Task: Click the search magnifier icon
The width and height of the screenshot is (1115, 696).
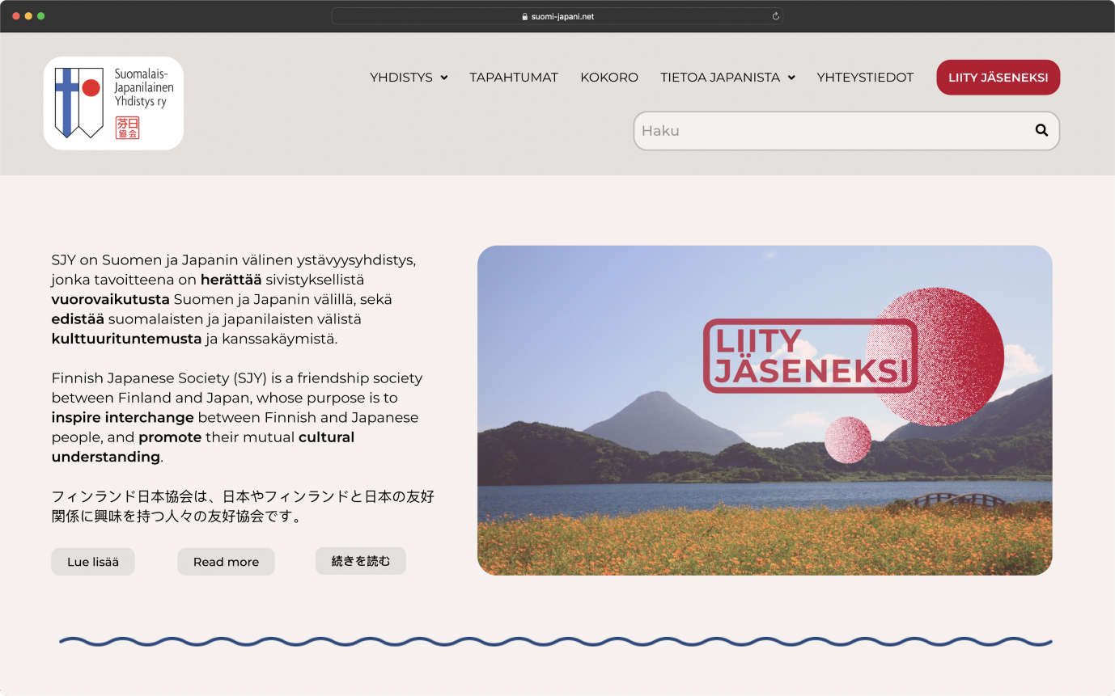Action: [x=1041, y=130]
